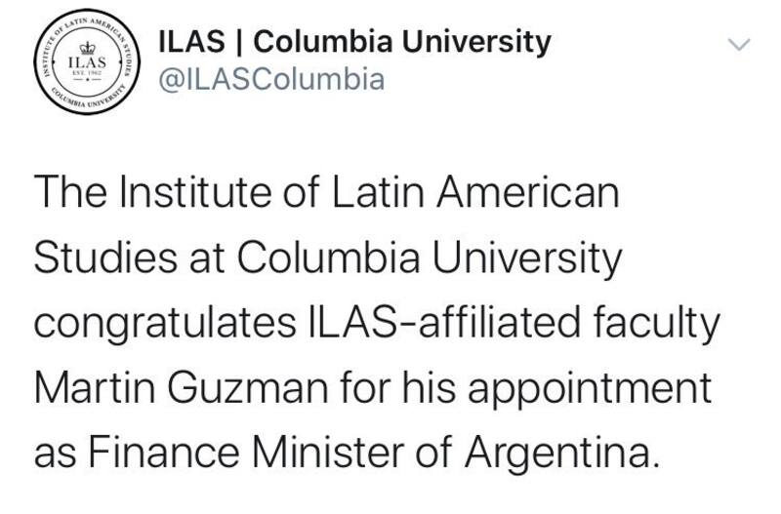Click the word "Argentina" ending the tweet
The image size is (781, 514).
tap(568, 454)
